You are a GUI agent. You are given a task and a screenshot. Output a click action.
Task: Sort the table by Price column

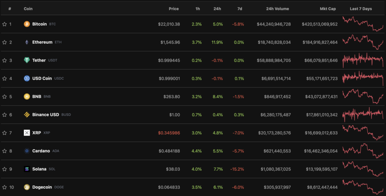point(174,9)
